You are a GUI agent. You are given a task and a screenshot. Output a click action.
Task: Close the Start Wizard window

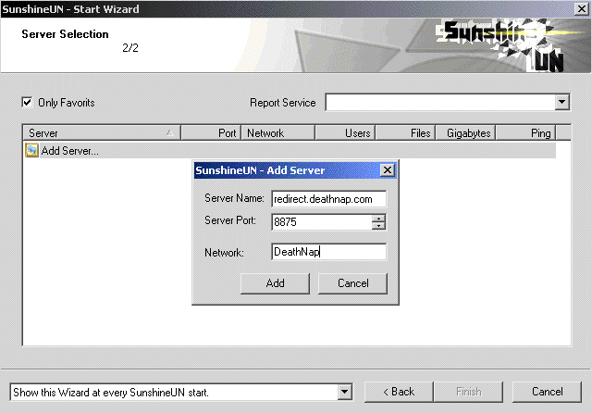coord(582,8)
